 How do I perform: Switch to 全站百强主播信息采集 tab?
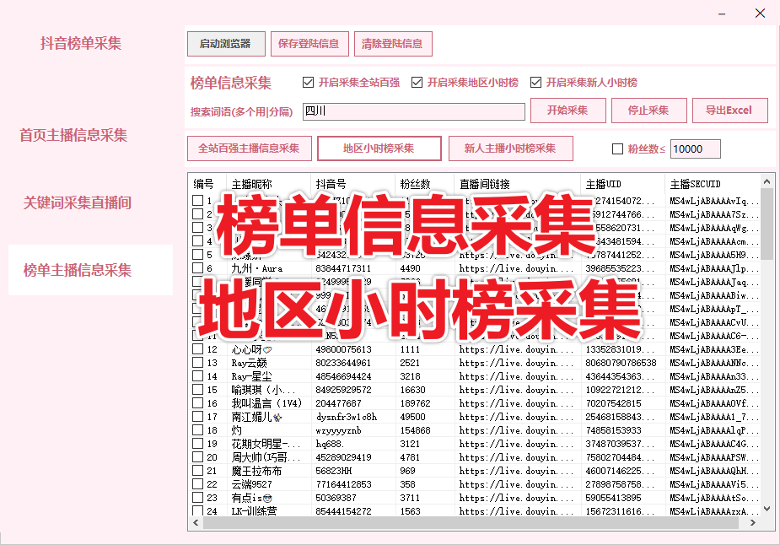pyautogui.click(x=249, y=148)
